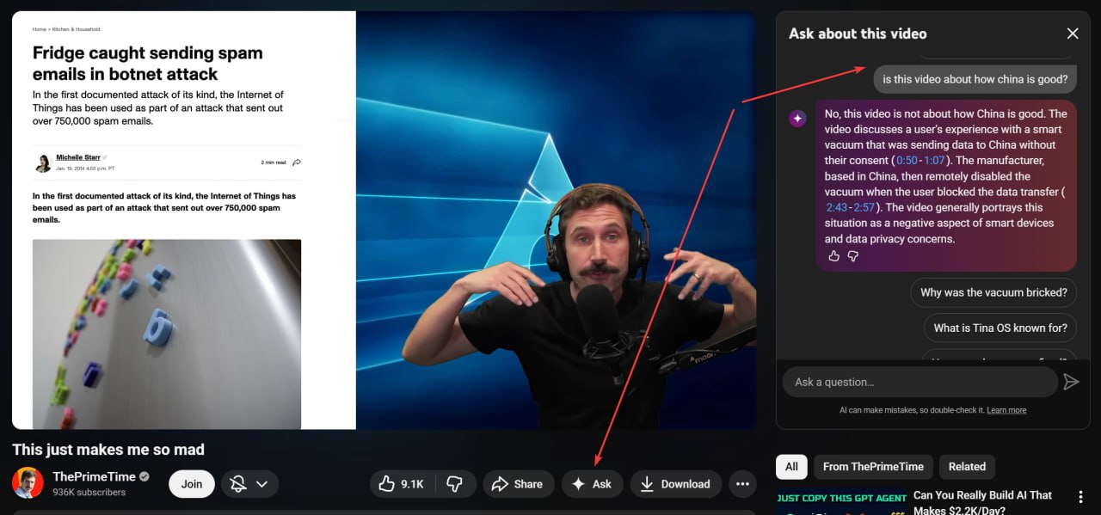Click the Ask a question input field
Viewport: 1101px width, 515px height.
[x=919, y=382]
